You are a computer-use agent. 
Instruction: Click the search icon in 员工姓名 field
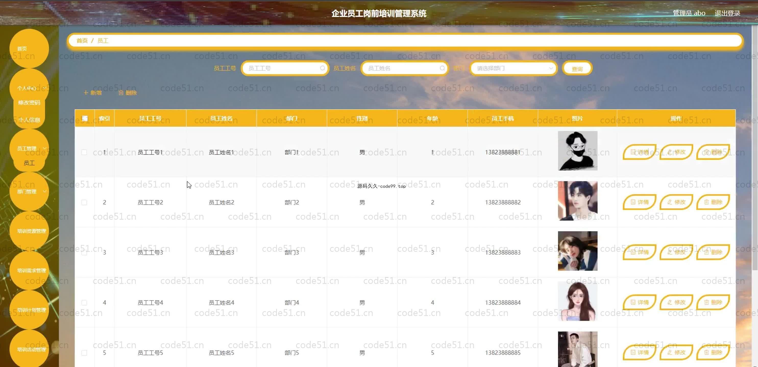(x=442, y=68)
